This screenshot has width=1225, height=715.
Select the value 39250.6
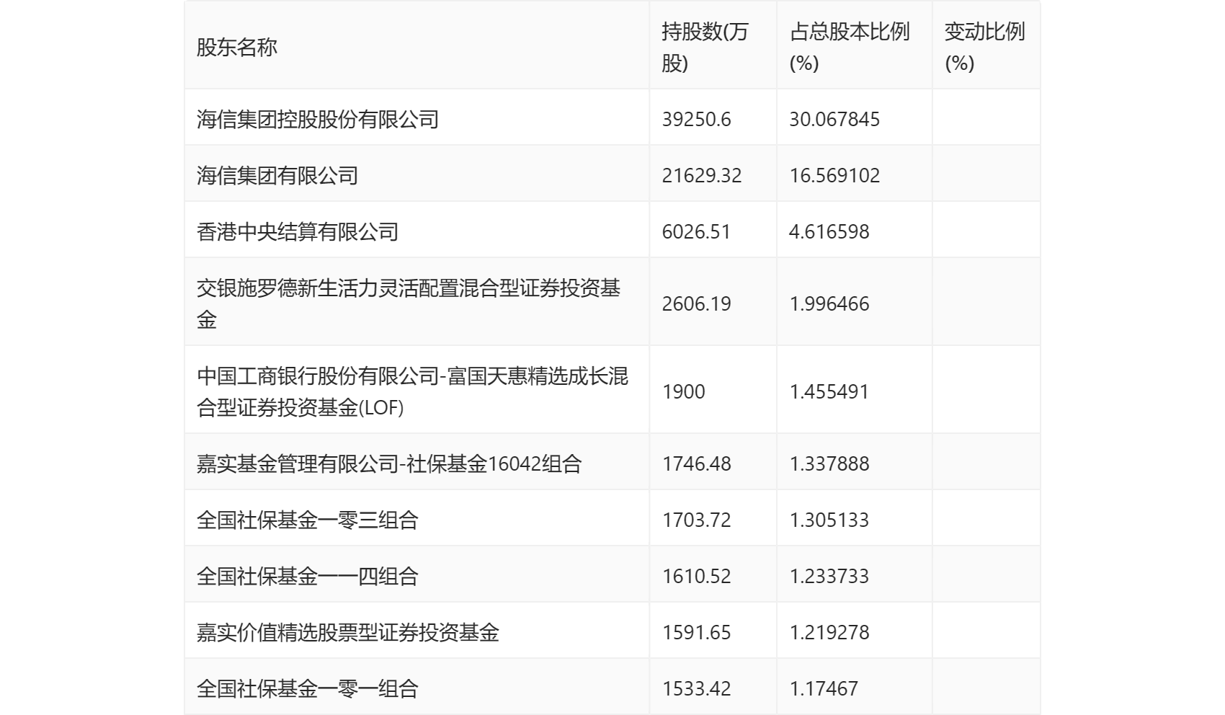(696, 119)
